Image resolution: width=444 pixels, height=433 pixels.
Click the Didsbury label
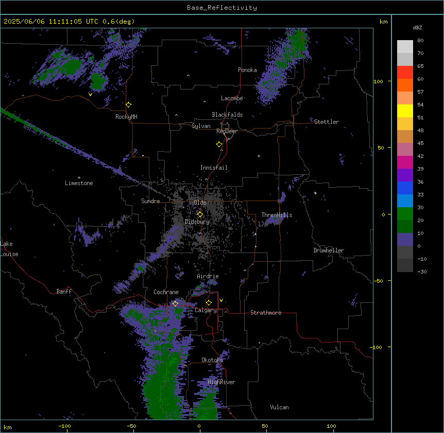(197, 222)
